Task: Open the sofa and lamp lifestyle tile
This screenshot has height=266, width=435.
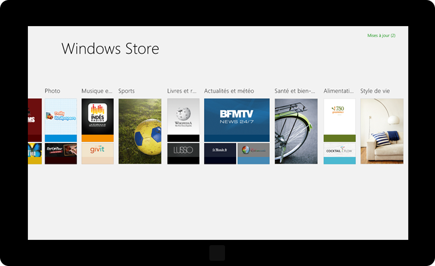Action: [382, 131]
